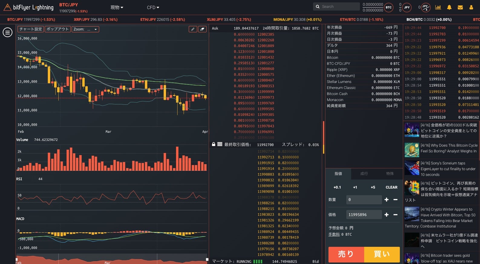This screenshot has width=480, height=264.
Task: Click trade history price 11992700 at 19:29:44
Action: [x=437, y=28]
